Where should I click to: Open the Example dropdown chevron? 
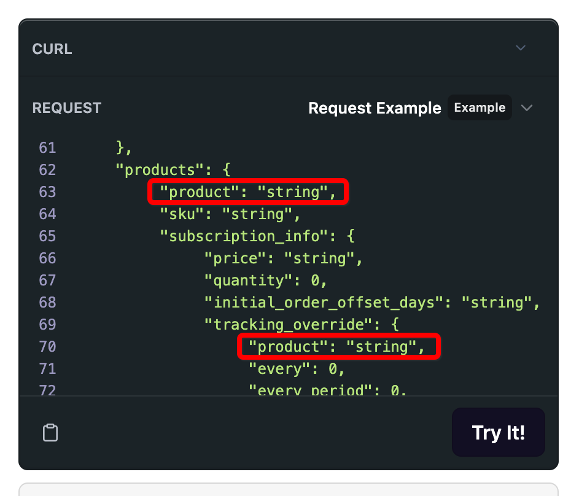pyautogui.click(x=526, y=108)
